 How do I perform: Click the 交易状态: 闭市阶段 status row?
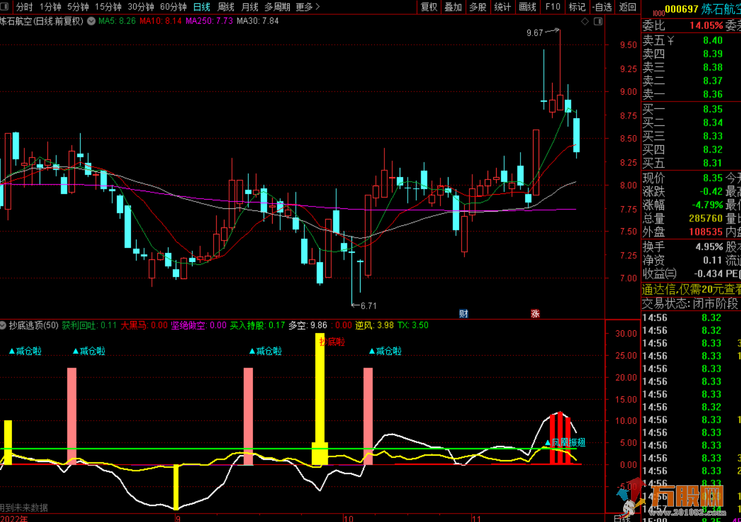click(x=691, y=304)
